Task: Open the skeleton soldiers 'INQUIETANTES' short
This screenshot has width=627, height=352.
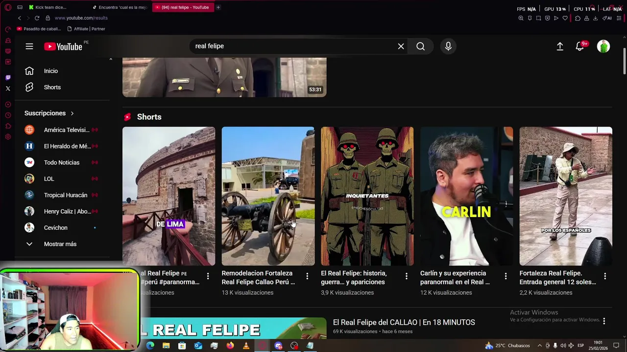Action: point(367,196)
